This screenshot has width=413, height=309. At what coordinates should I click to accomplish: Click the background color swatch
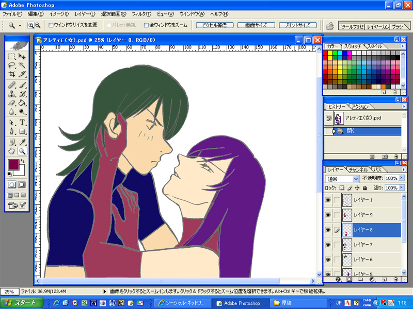tap(22, 173)
